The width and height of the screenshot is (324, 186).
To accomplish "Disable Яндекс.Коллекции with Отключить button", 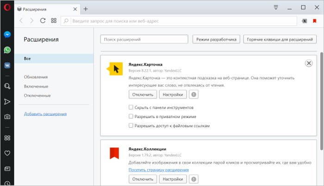I will pyautogui.click(x=143, y=179).
